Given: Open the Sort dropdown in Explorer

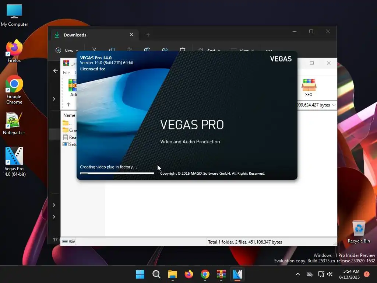Looking at the screenshot, I should coord(209,49).
